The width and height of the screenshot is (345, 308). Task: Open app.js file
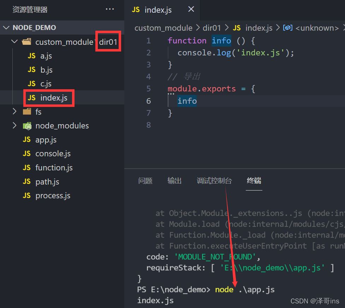tap(46, 140)
